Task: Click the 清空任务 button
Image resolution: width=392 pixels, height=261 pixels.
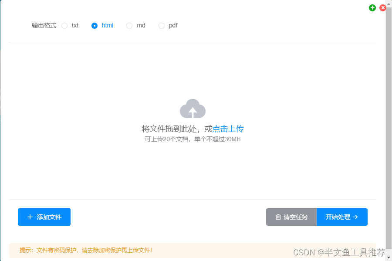Action: pos(291,217)
